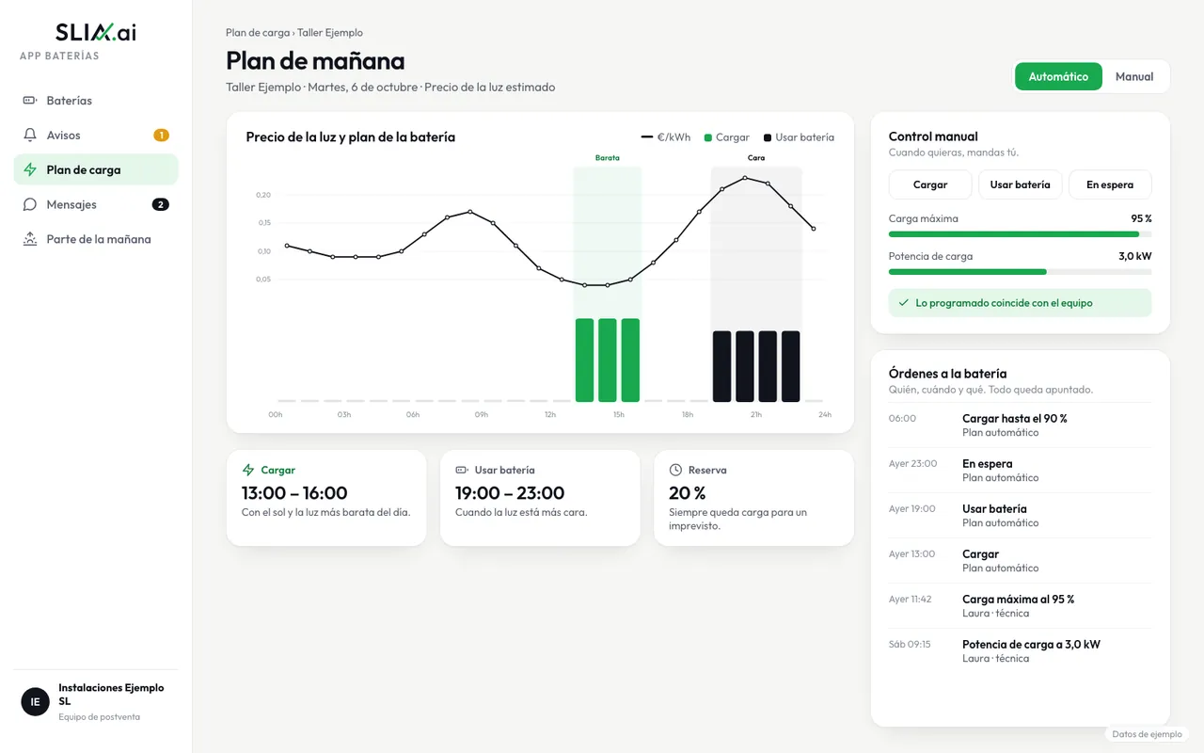
Task: Click the Barata label above chart
Action: (608, 158)
